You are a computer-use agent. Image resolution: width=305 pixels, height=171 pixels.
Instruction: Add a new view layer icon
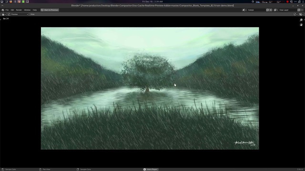click(x=299, y=10)
